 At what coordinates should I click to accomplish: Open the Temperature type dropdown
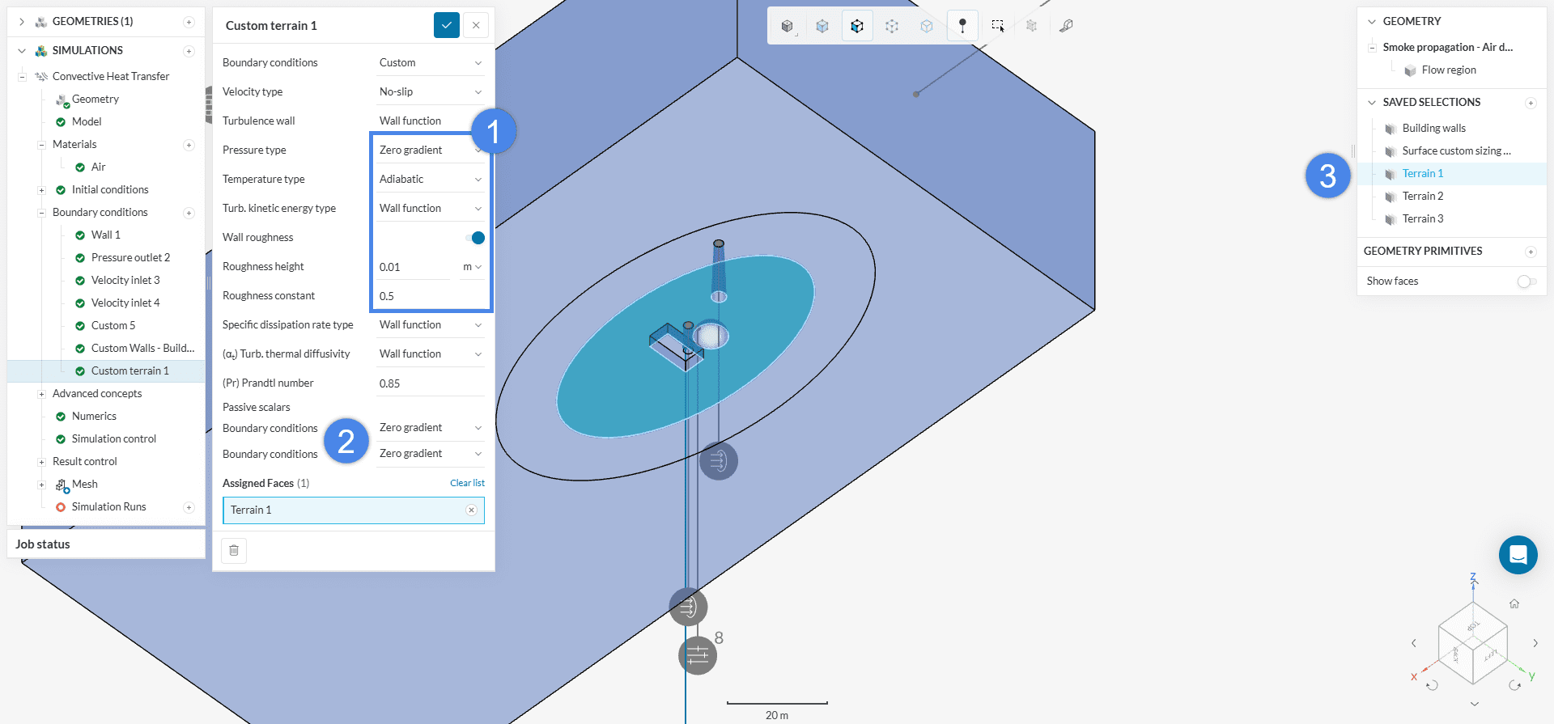pos(430,180)
